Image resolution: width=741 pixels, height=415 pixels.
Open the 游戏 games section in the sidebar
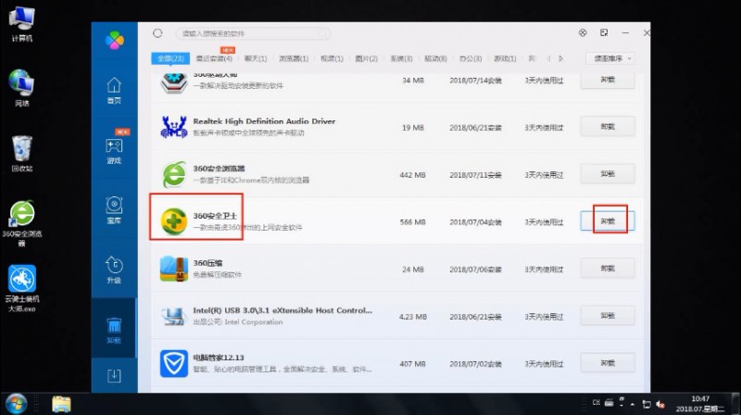click(x=114, y=151)
